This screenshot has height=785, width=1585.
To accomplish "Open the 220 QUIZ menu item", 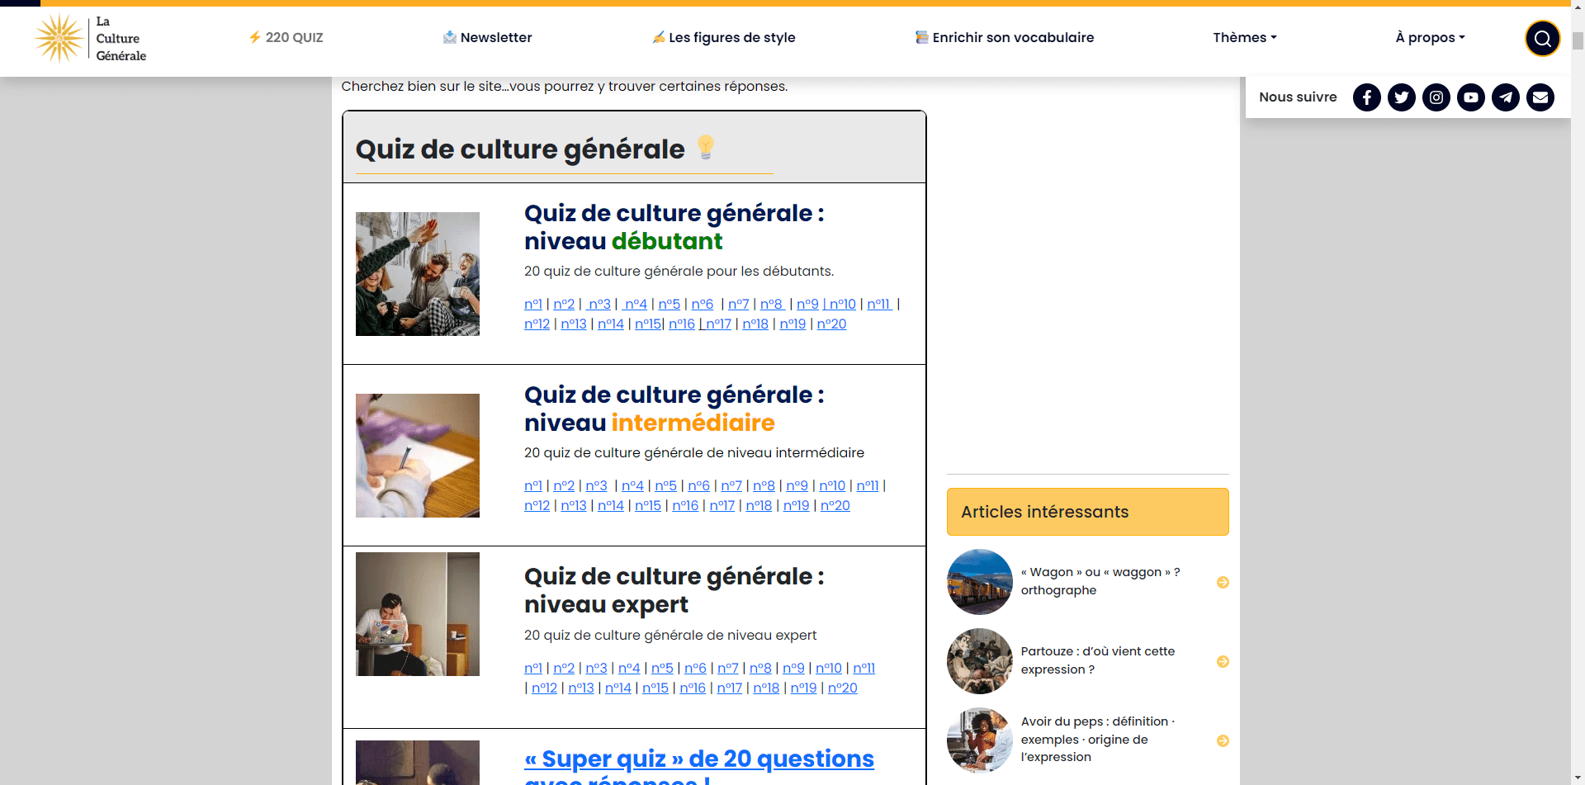I will point(286,38).
